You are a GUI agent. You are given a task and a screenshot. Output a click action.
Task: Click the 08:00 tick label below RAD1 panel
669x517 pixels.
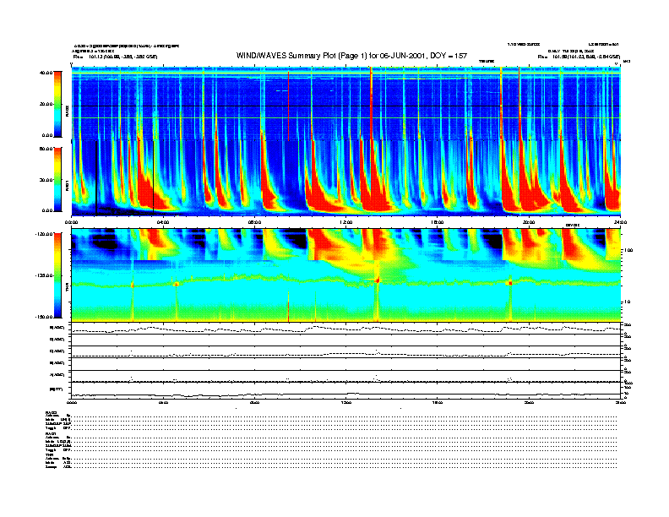[x=254, y=222]
